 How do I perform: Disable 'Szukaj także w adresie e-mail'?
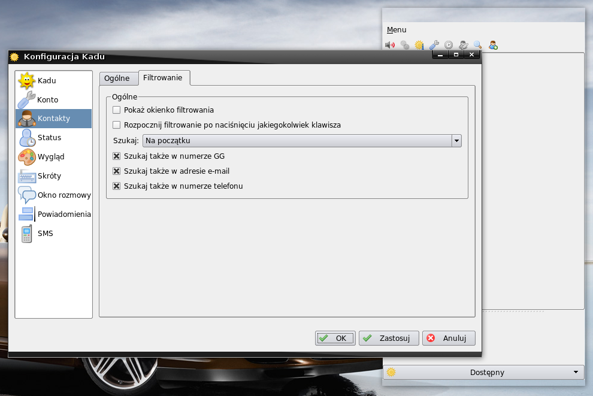pyautogui.click(x=116, y=171)
